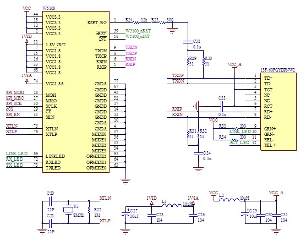This screenshot has width=306, height=241.
Task: Select capacitor C32 designator
Action: point(196,41)
